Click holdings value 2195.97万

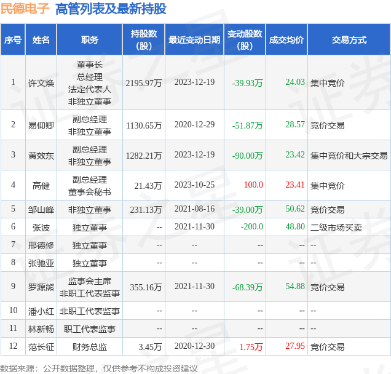click(144, 83)
